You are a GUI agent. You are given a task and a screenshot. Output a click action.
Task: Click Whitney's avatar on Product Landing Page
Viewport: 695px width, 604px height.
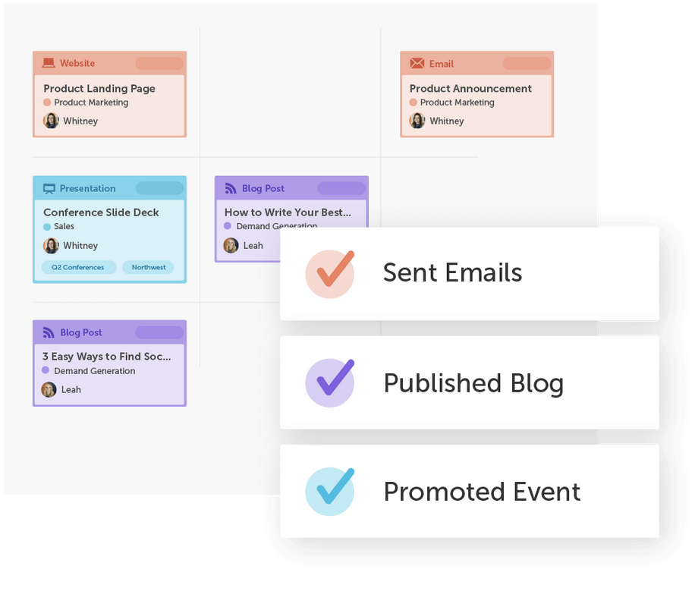[51, 121]
